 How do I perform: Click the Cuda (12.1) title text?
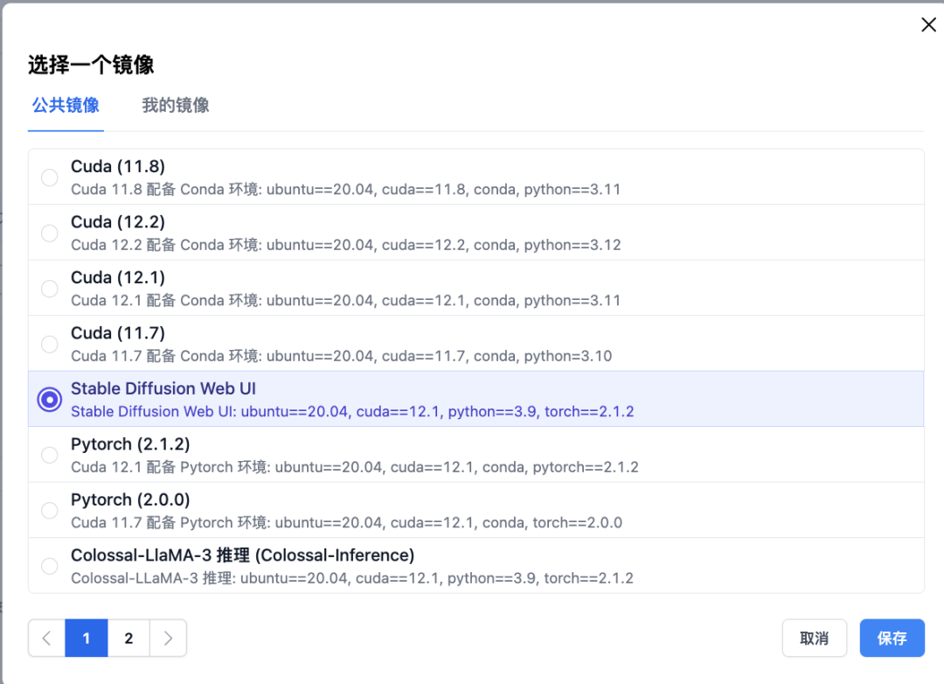tap(118, 277)
